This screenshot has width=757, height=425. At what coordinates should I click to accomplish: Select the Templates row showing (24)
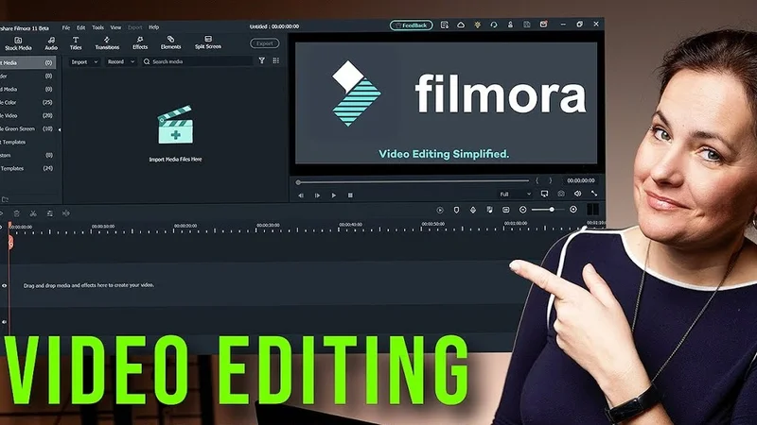pos(26,168)
